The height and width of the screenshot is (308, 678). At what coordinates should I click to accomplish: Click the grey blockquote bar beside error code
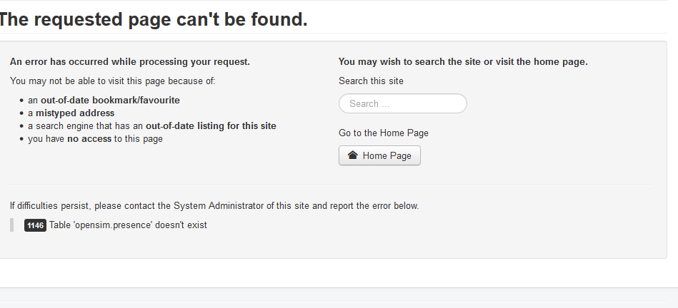(x=11, y=225)
